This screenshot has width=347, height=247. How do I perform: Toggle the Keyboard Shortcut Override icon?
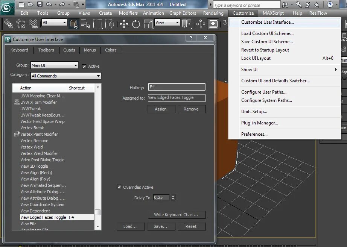click(x=213, y=24)
